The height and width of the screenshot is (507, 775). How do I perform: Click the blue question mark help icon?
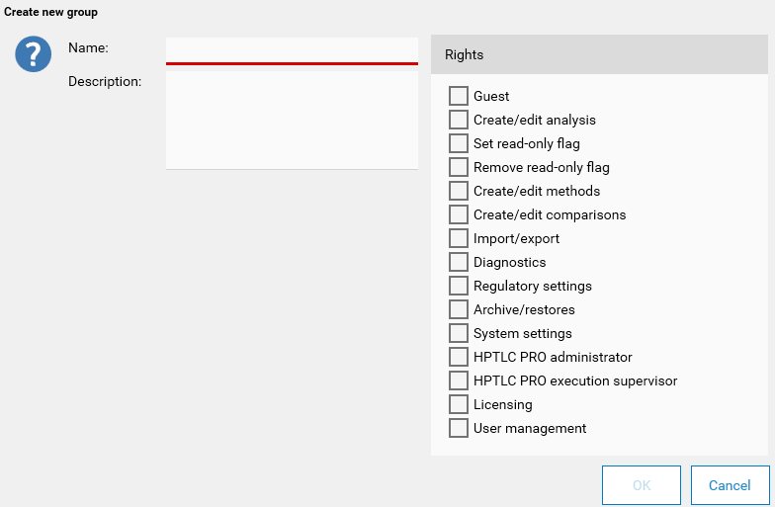(33, 54)
